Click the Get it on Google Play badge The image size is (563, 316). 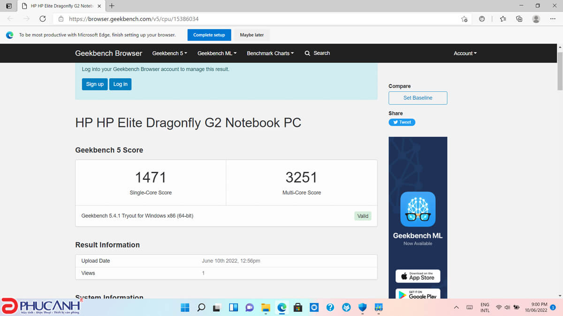coord(418,294)
